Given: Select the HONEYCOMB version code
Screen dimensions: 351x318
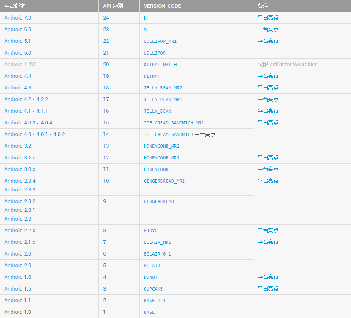Looking at the screenshot, I should (156, 169).
